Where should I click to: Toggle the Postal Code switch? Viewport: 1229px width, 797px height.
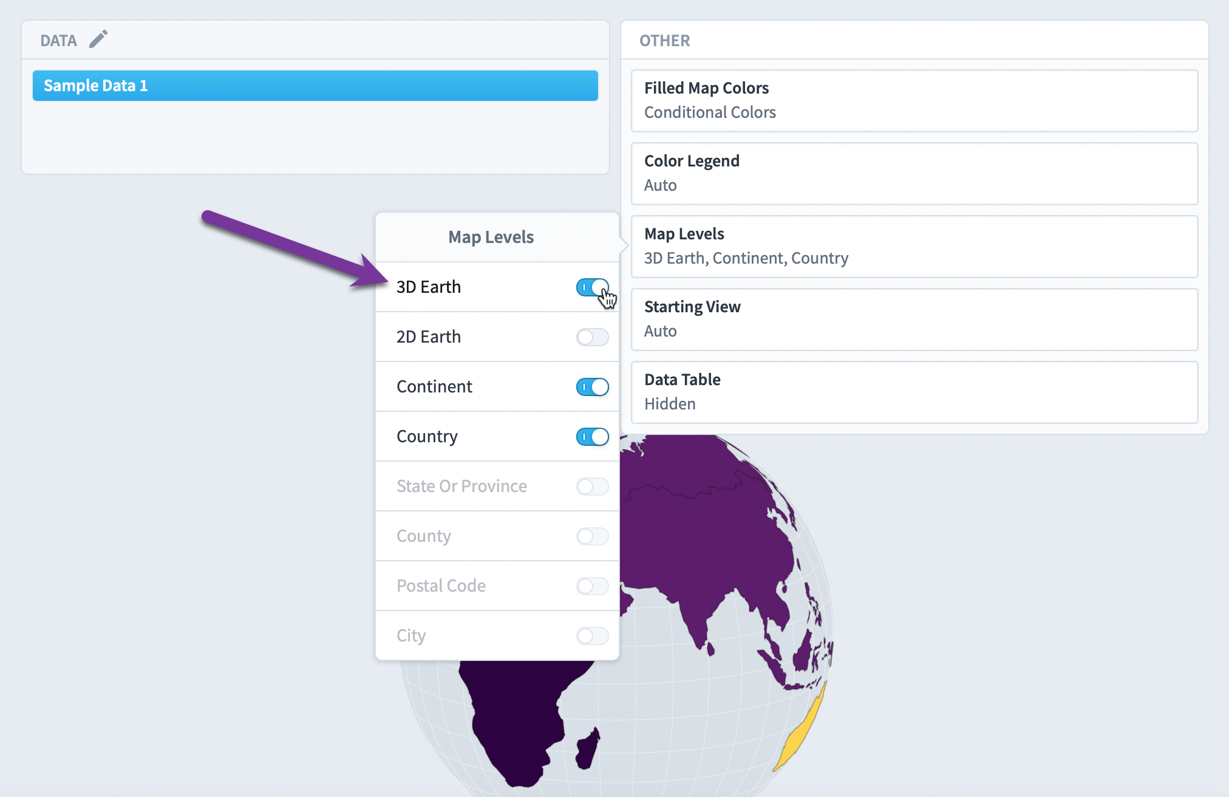coord(592,586)
